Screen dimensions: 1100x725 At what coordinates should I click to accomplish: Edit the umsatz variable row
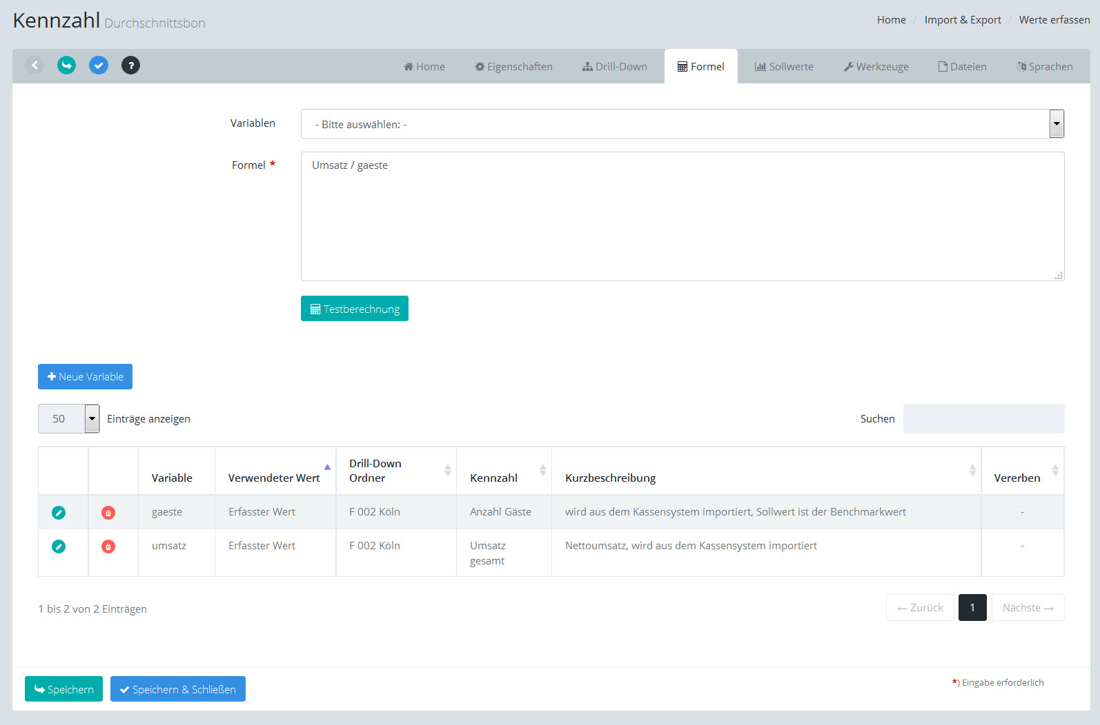point(59,547)
